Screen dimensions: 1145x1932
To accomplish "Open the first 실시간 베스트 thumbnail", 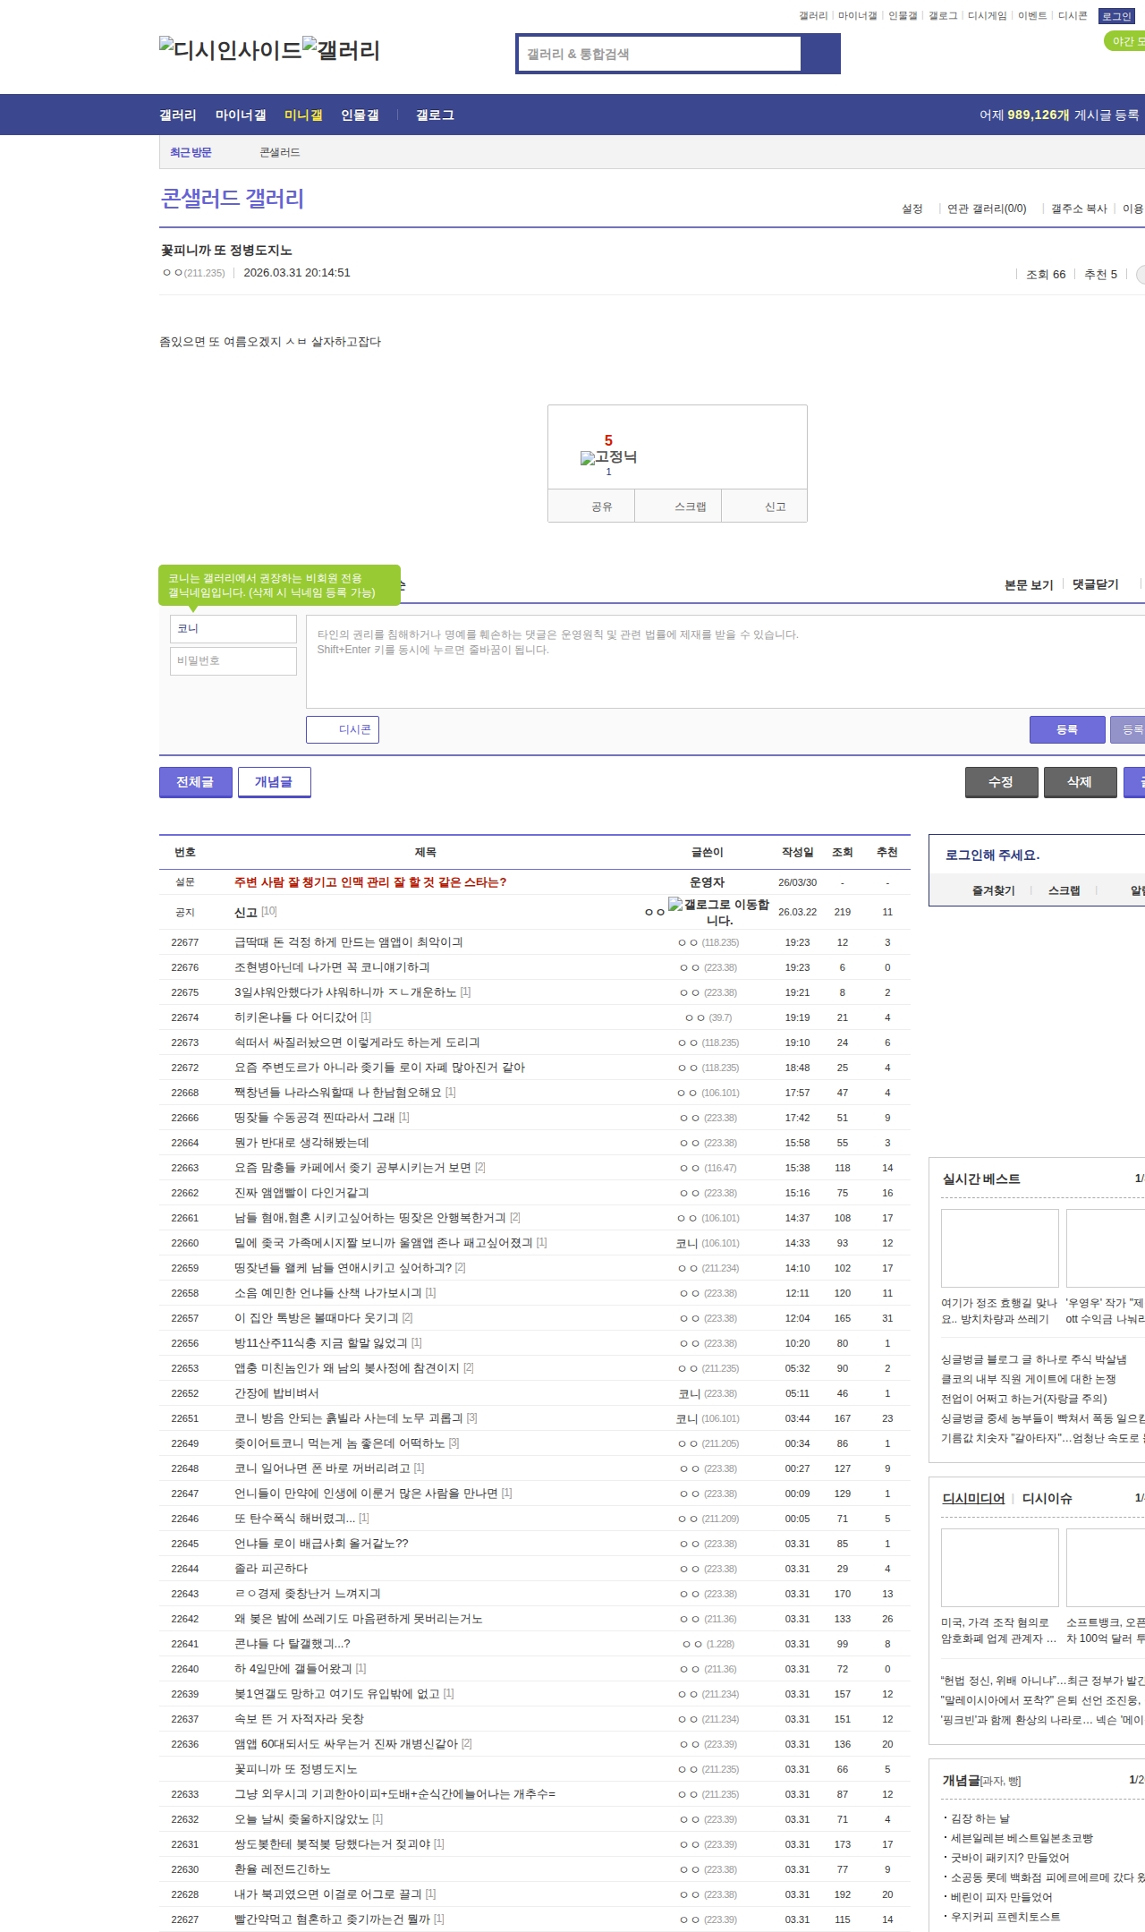I will point(999,1247).
